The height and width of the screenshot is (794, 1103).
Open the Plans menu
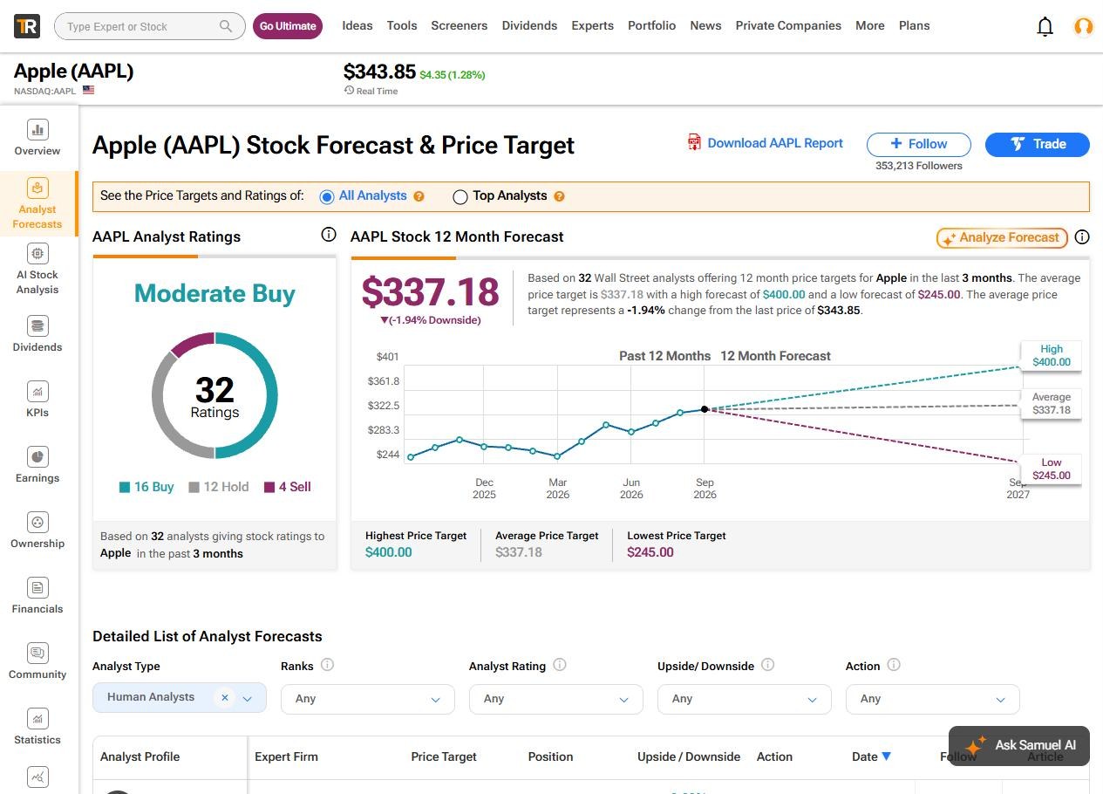click(x=915, y=25)
